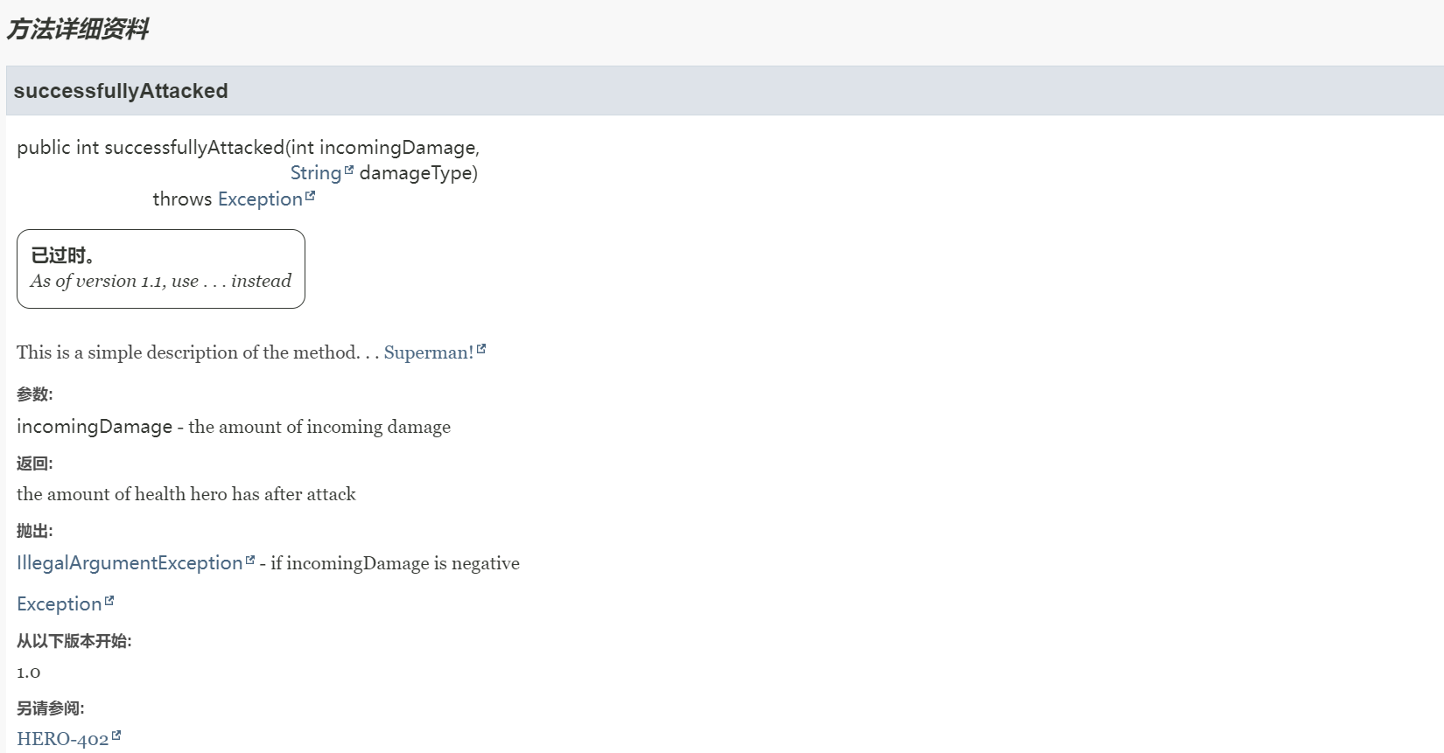Image resolution: width=1444 pixels, height=753 pixels.
Task: Click the 参数: label
Action: (35, 394)
